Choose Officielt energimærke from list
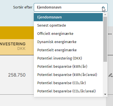 click(68, 34)
